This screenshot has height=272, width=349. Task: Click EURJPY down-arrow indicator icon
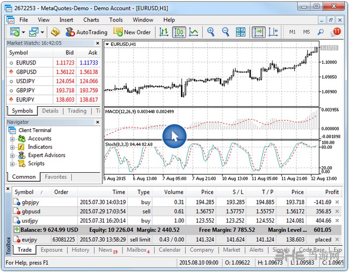point(11,99)
